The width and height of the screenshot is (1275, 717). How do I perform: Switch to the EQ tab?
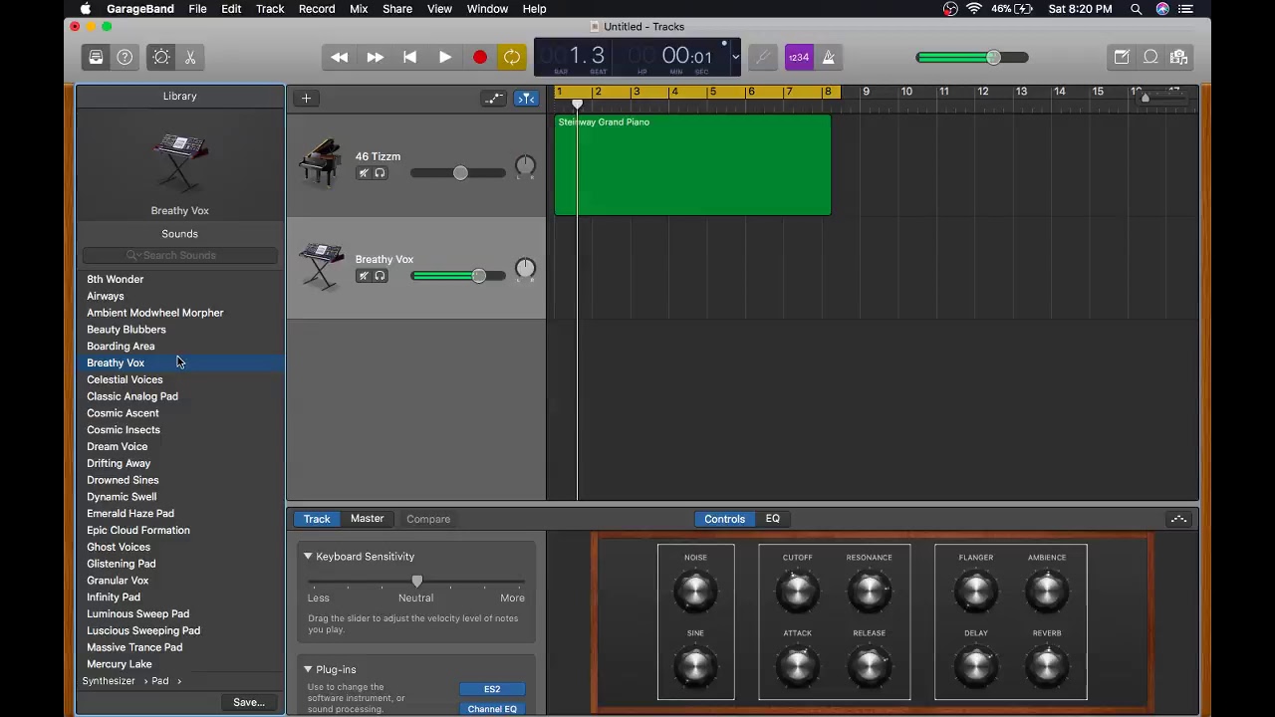point(772,519)
